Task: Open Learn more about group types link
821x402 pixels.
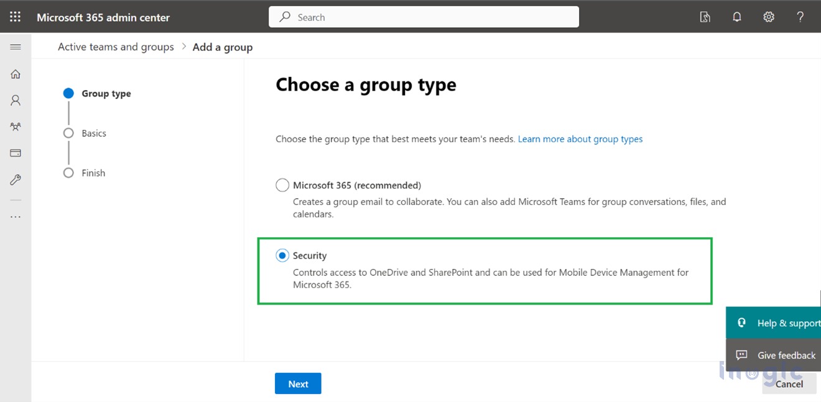Action: click(580, 139)
